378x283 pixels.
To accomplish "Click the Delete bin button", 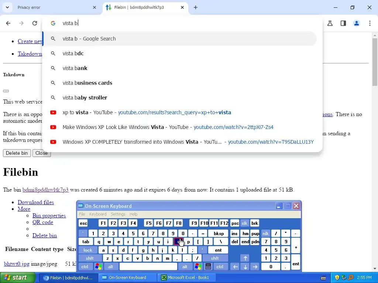I will 17,153.
